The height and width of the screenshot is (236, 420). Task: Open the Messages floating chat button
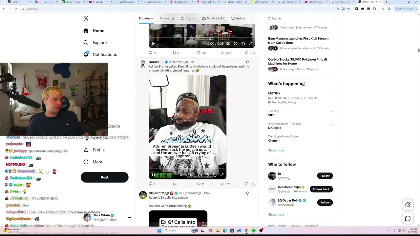click(408, 219)
